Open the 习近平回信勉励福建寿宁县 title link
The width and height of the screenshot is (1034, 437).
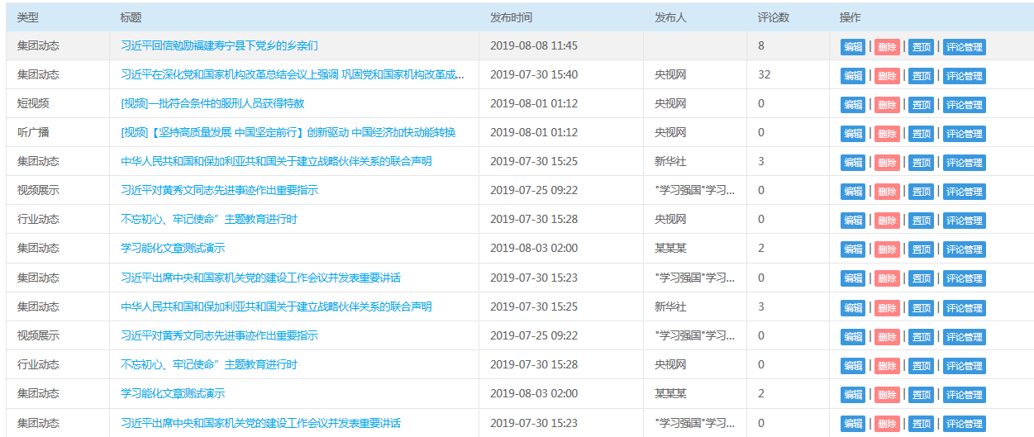(219, 45)
